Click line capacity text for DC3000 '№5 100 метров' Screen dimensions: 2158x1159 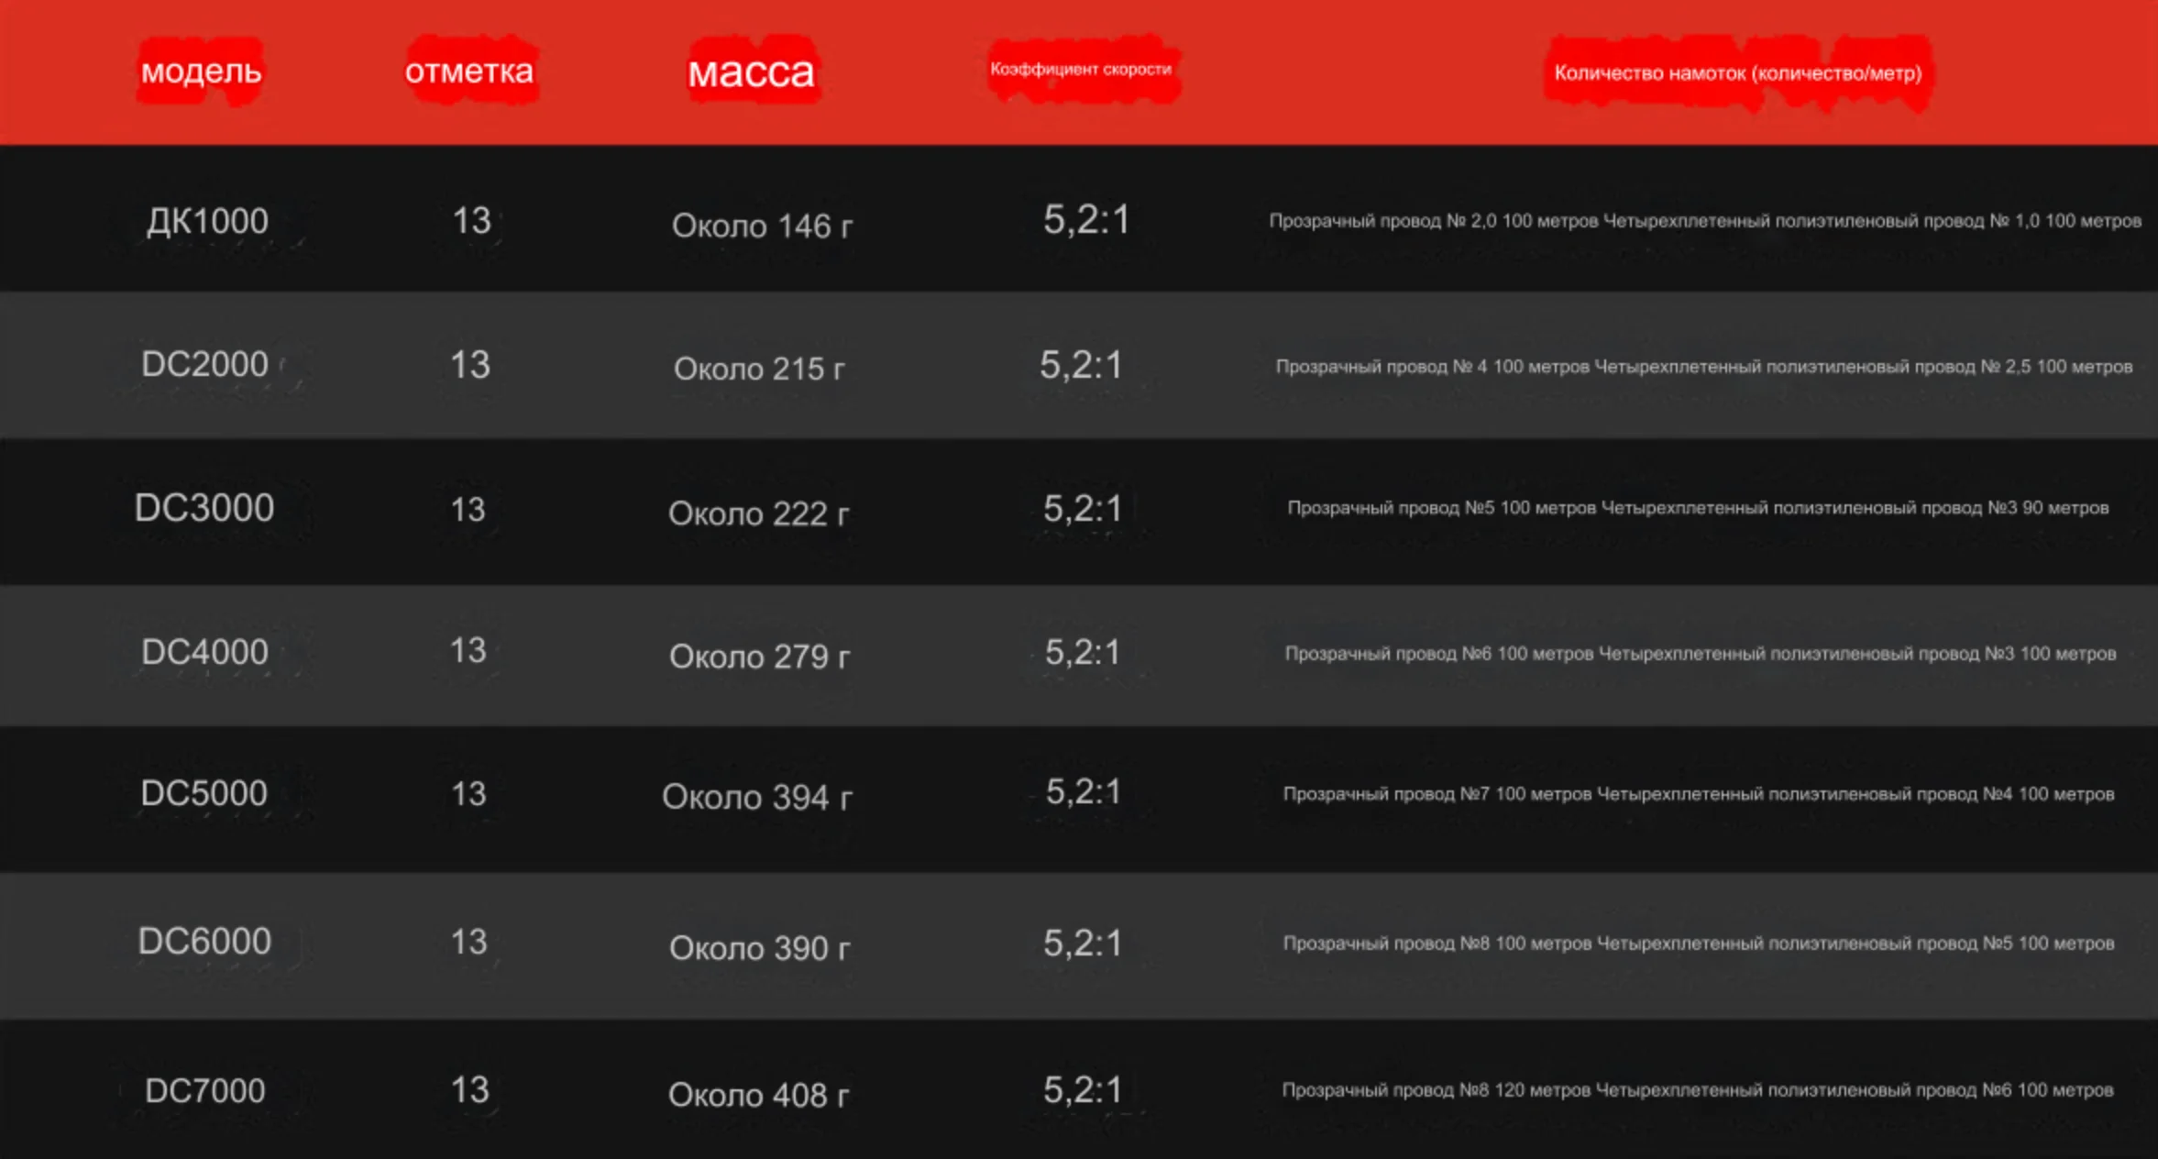(1530, 508)
